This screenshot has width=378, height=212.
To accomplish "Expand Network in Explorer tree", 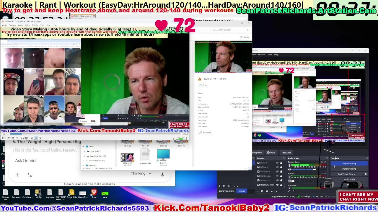I will click(83, 165).
